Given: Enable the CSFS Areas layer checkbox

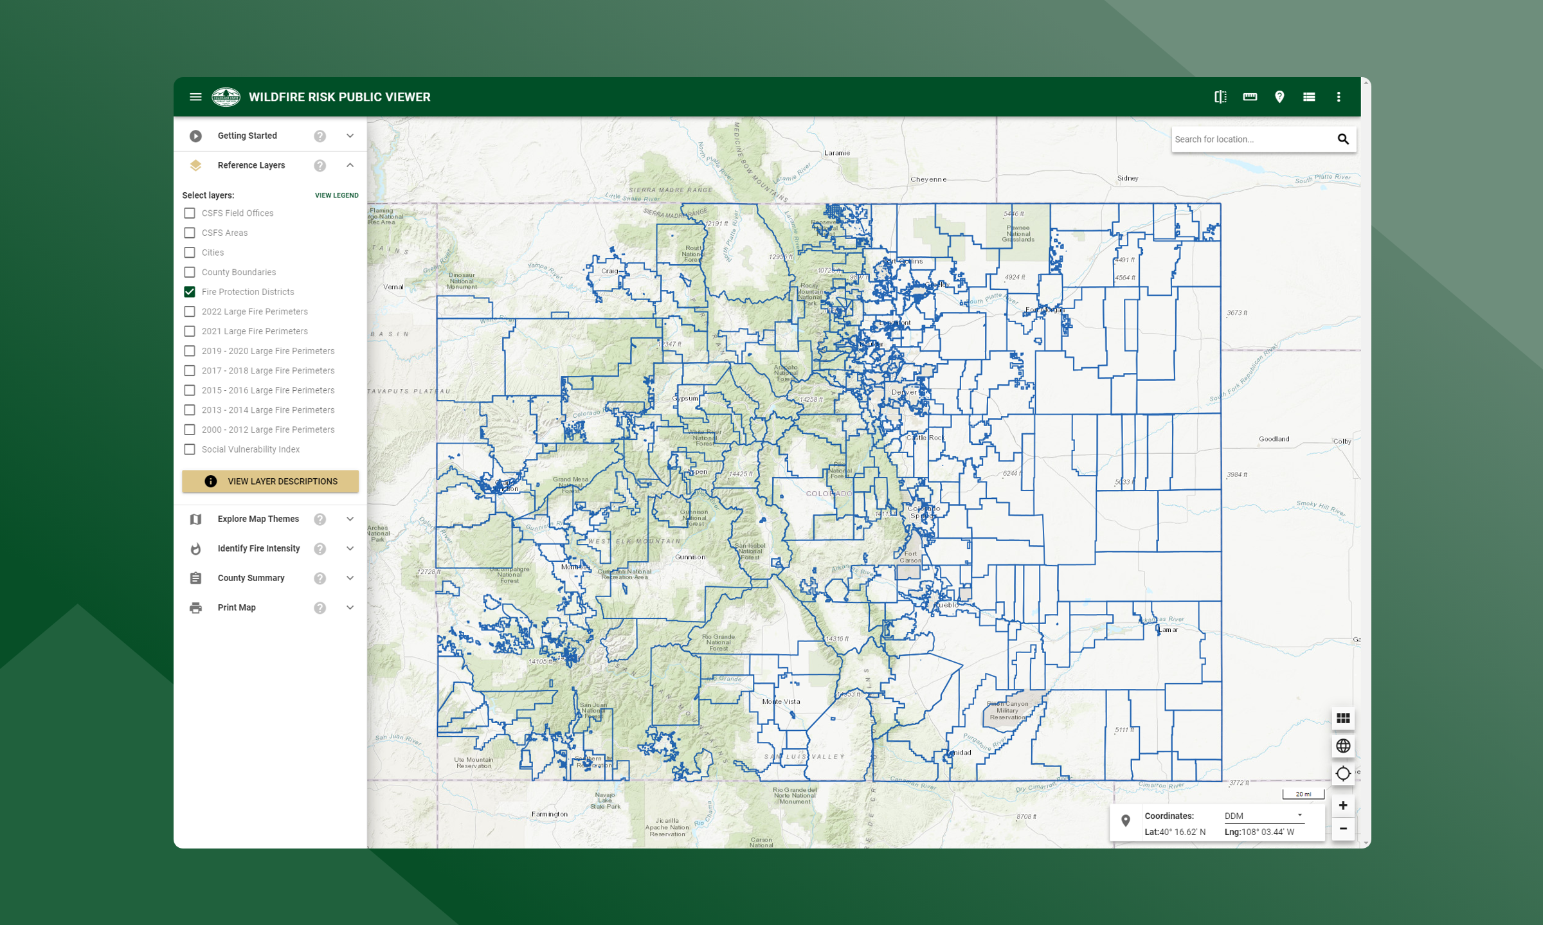Looking at the screenshot, I should pos(189,233).
